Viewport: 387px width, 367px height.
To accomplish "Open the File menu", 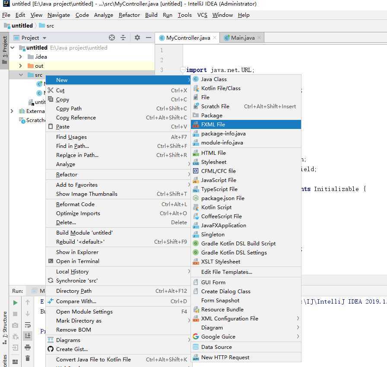I will [6, 15].
